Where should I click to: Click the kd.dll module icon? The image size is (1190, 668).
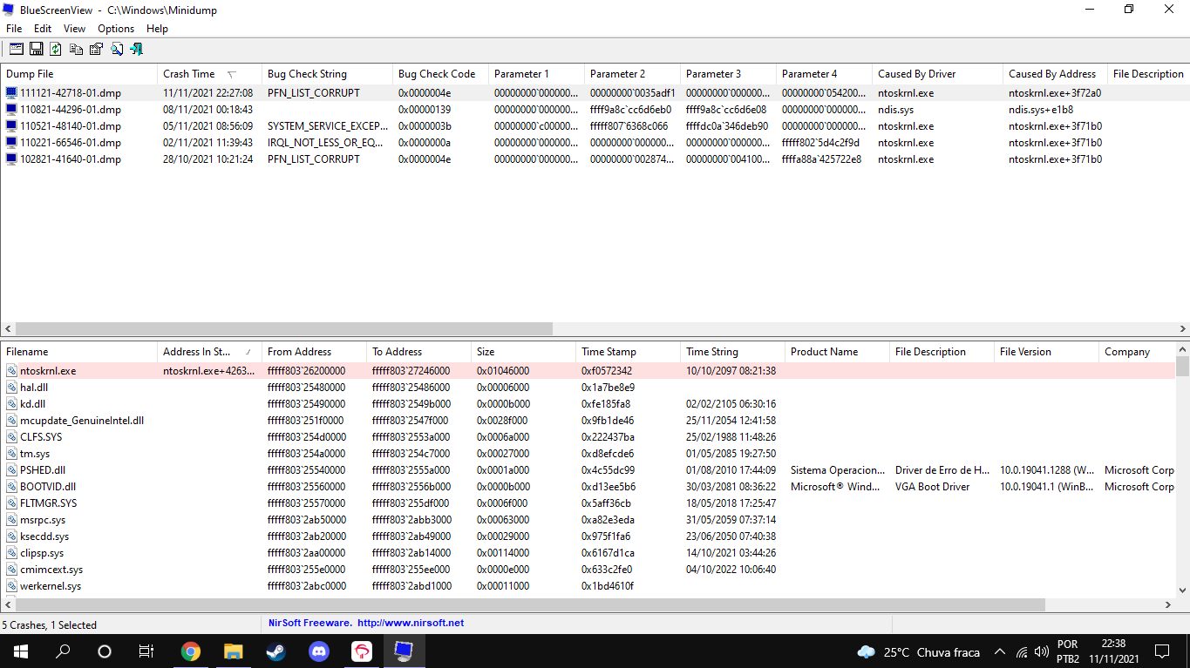click(11, 404)
